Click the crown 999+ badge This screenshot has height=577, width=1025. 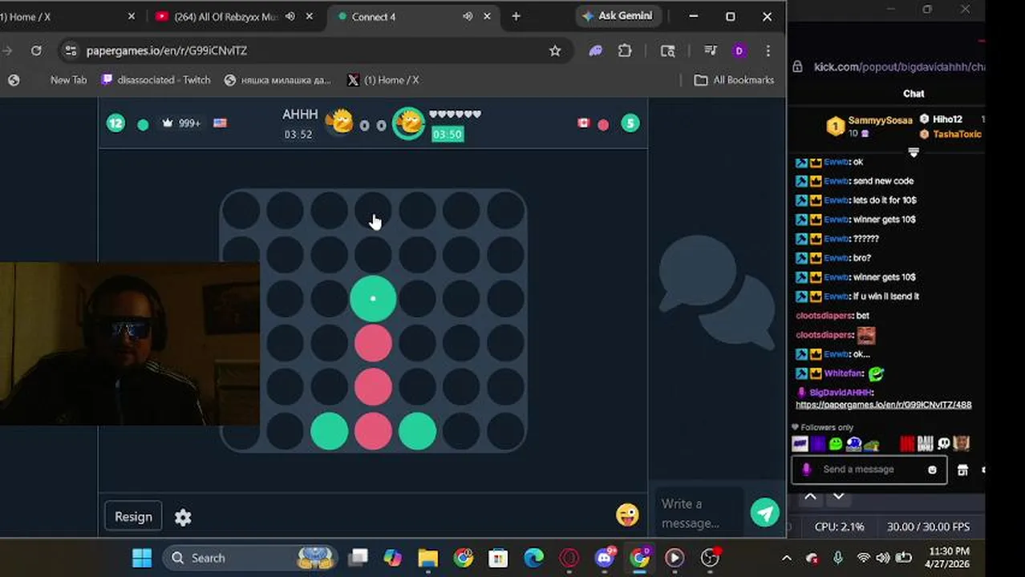pos(181,123)
